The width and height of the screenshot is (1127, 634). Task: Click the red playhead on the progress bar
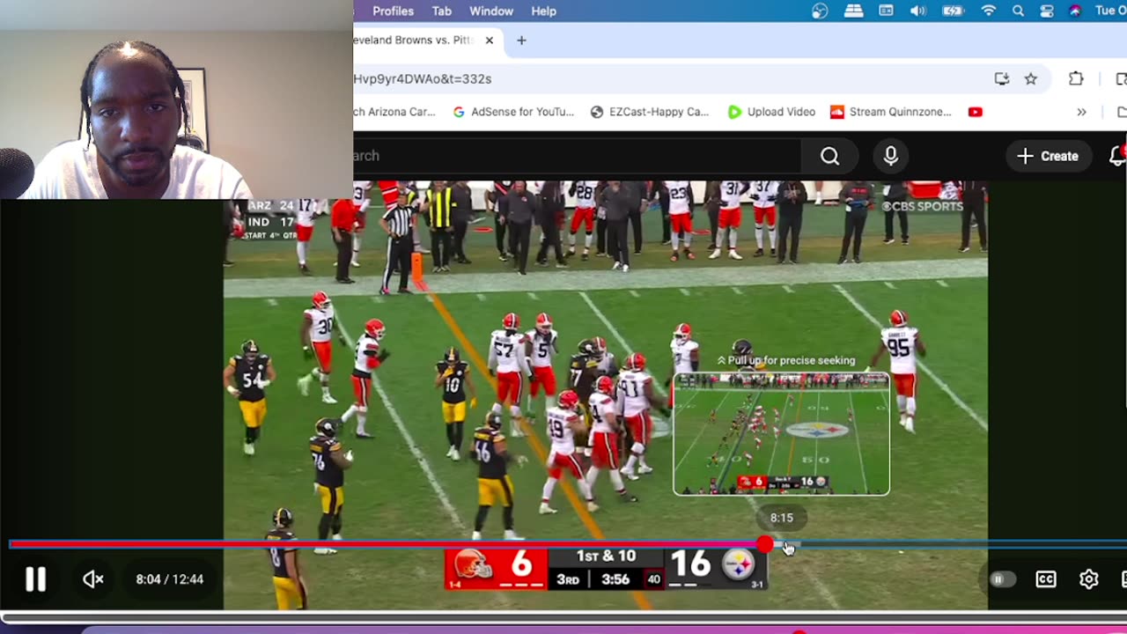[x=765, y=545]
